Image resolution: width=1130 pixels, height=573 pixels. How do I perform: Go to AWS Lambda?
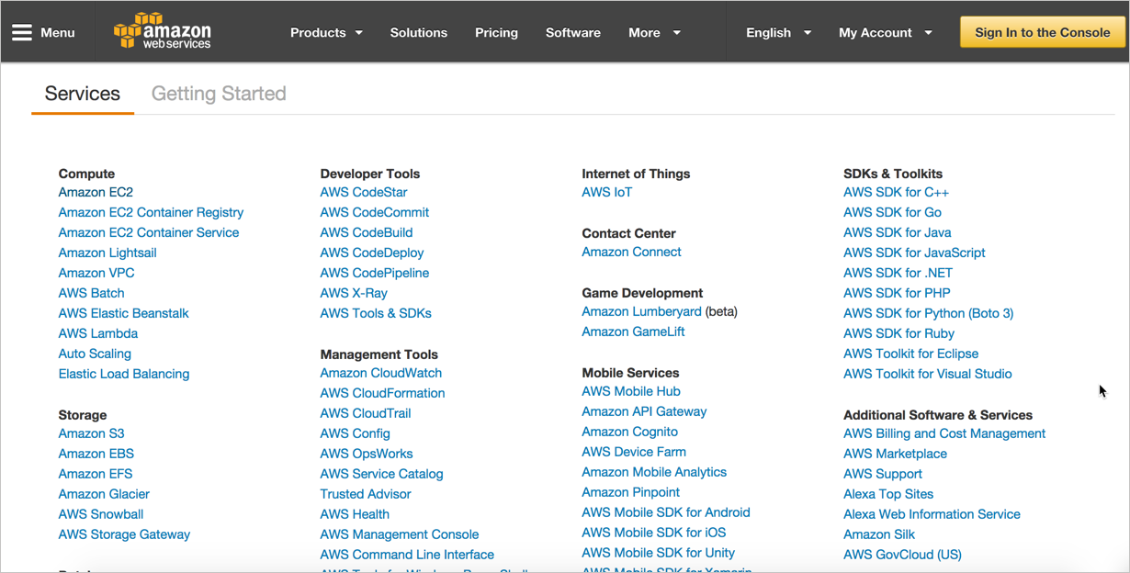coord(98,333)
